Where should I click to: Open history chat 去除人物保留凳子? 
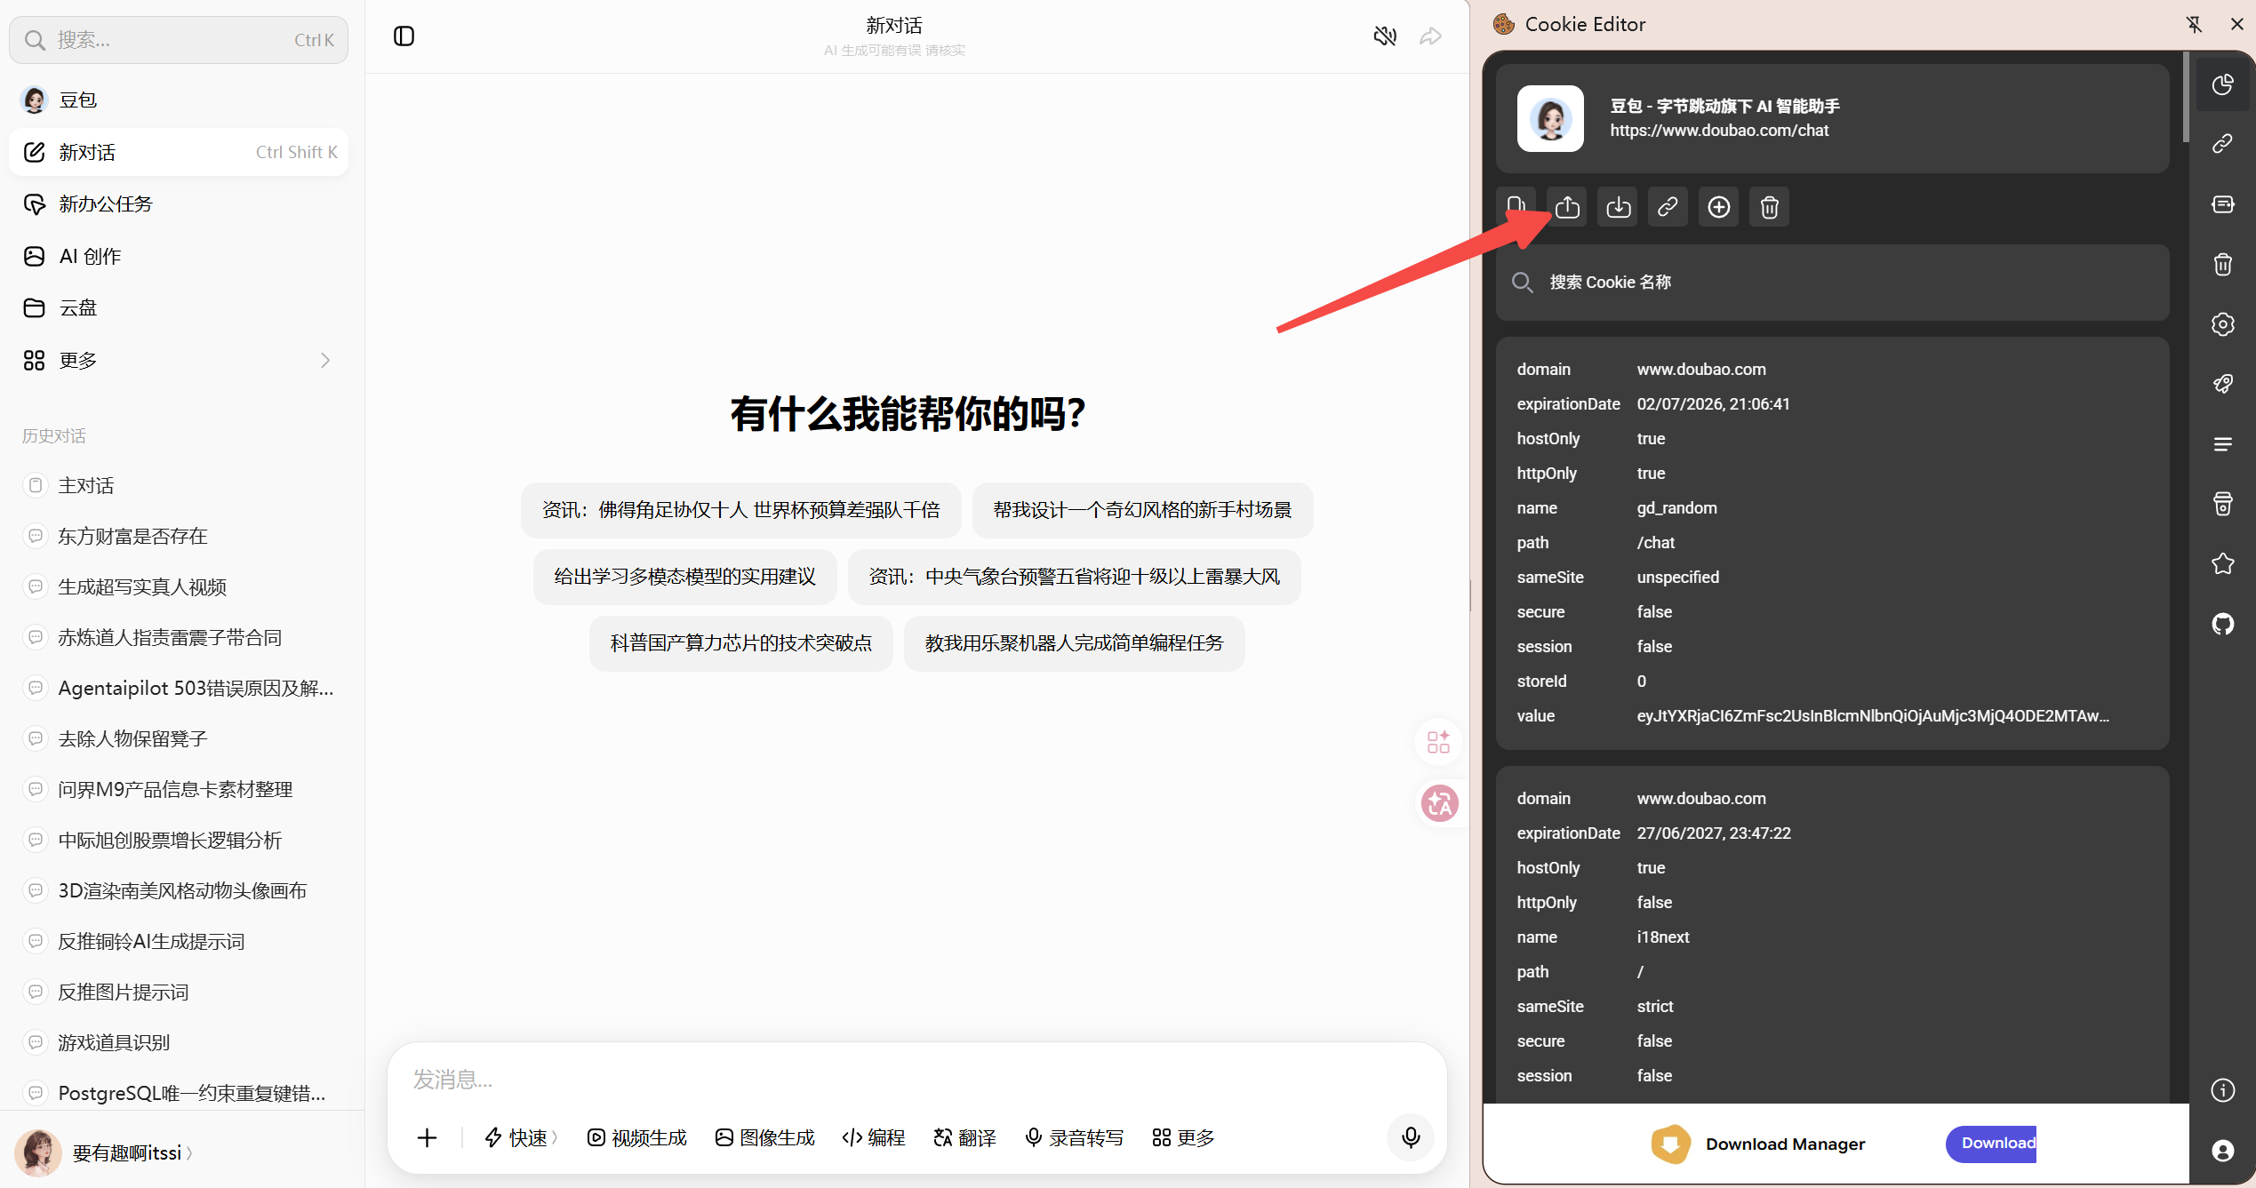tap(179, 738)
